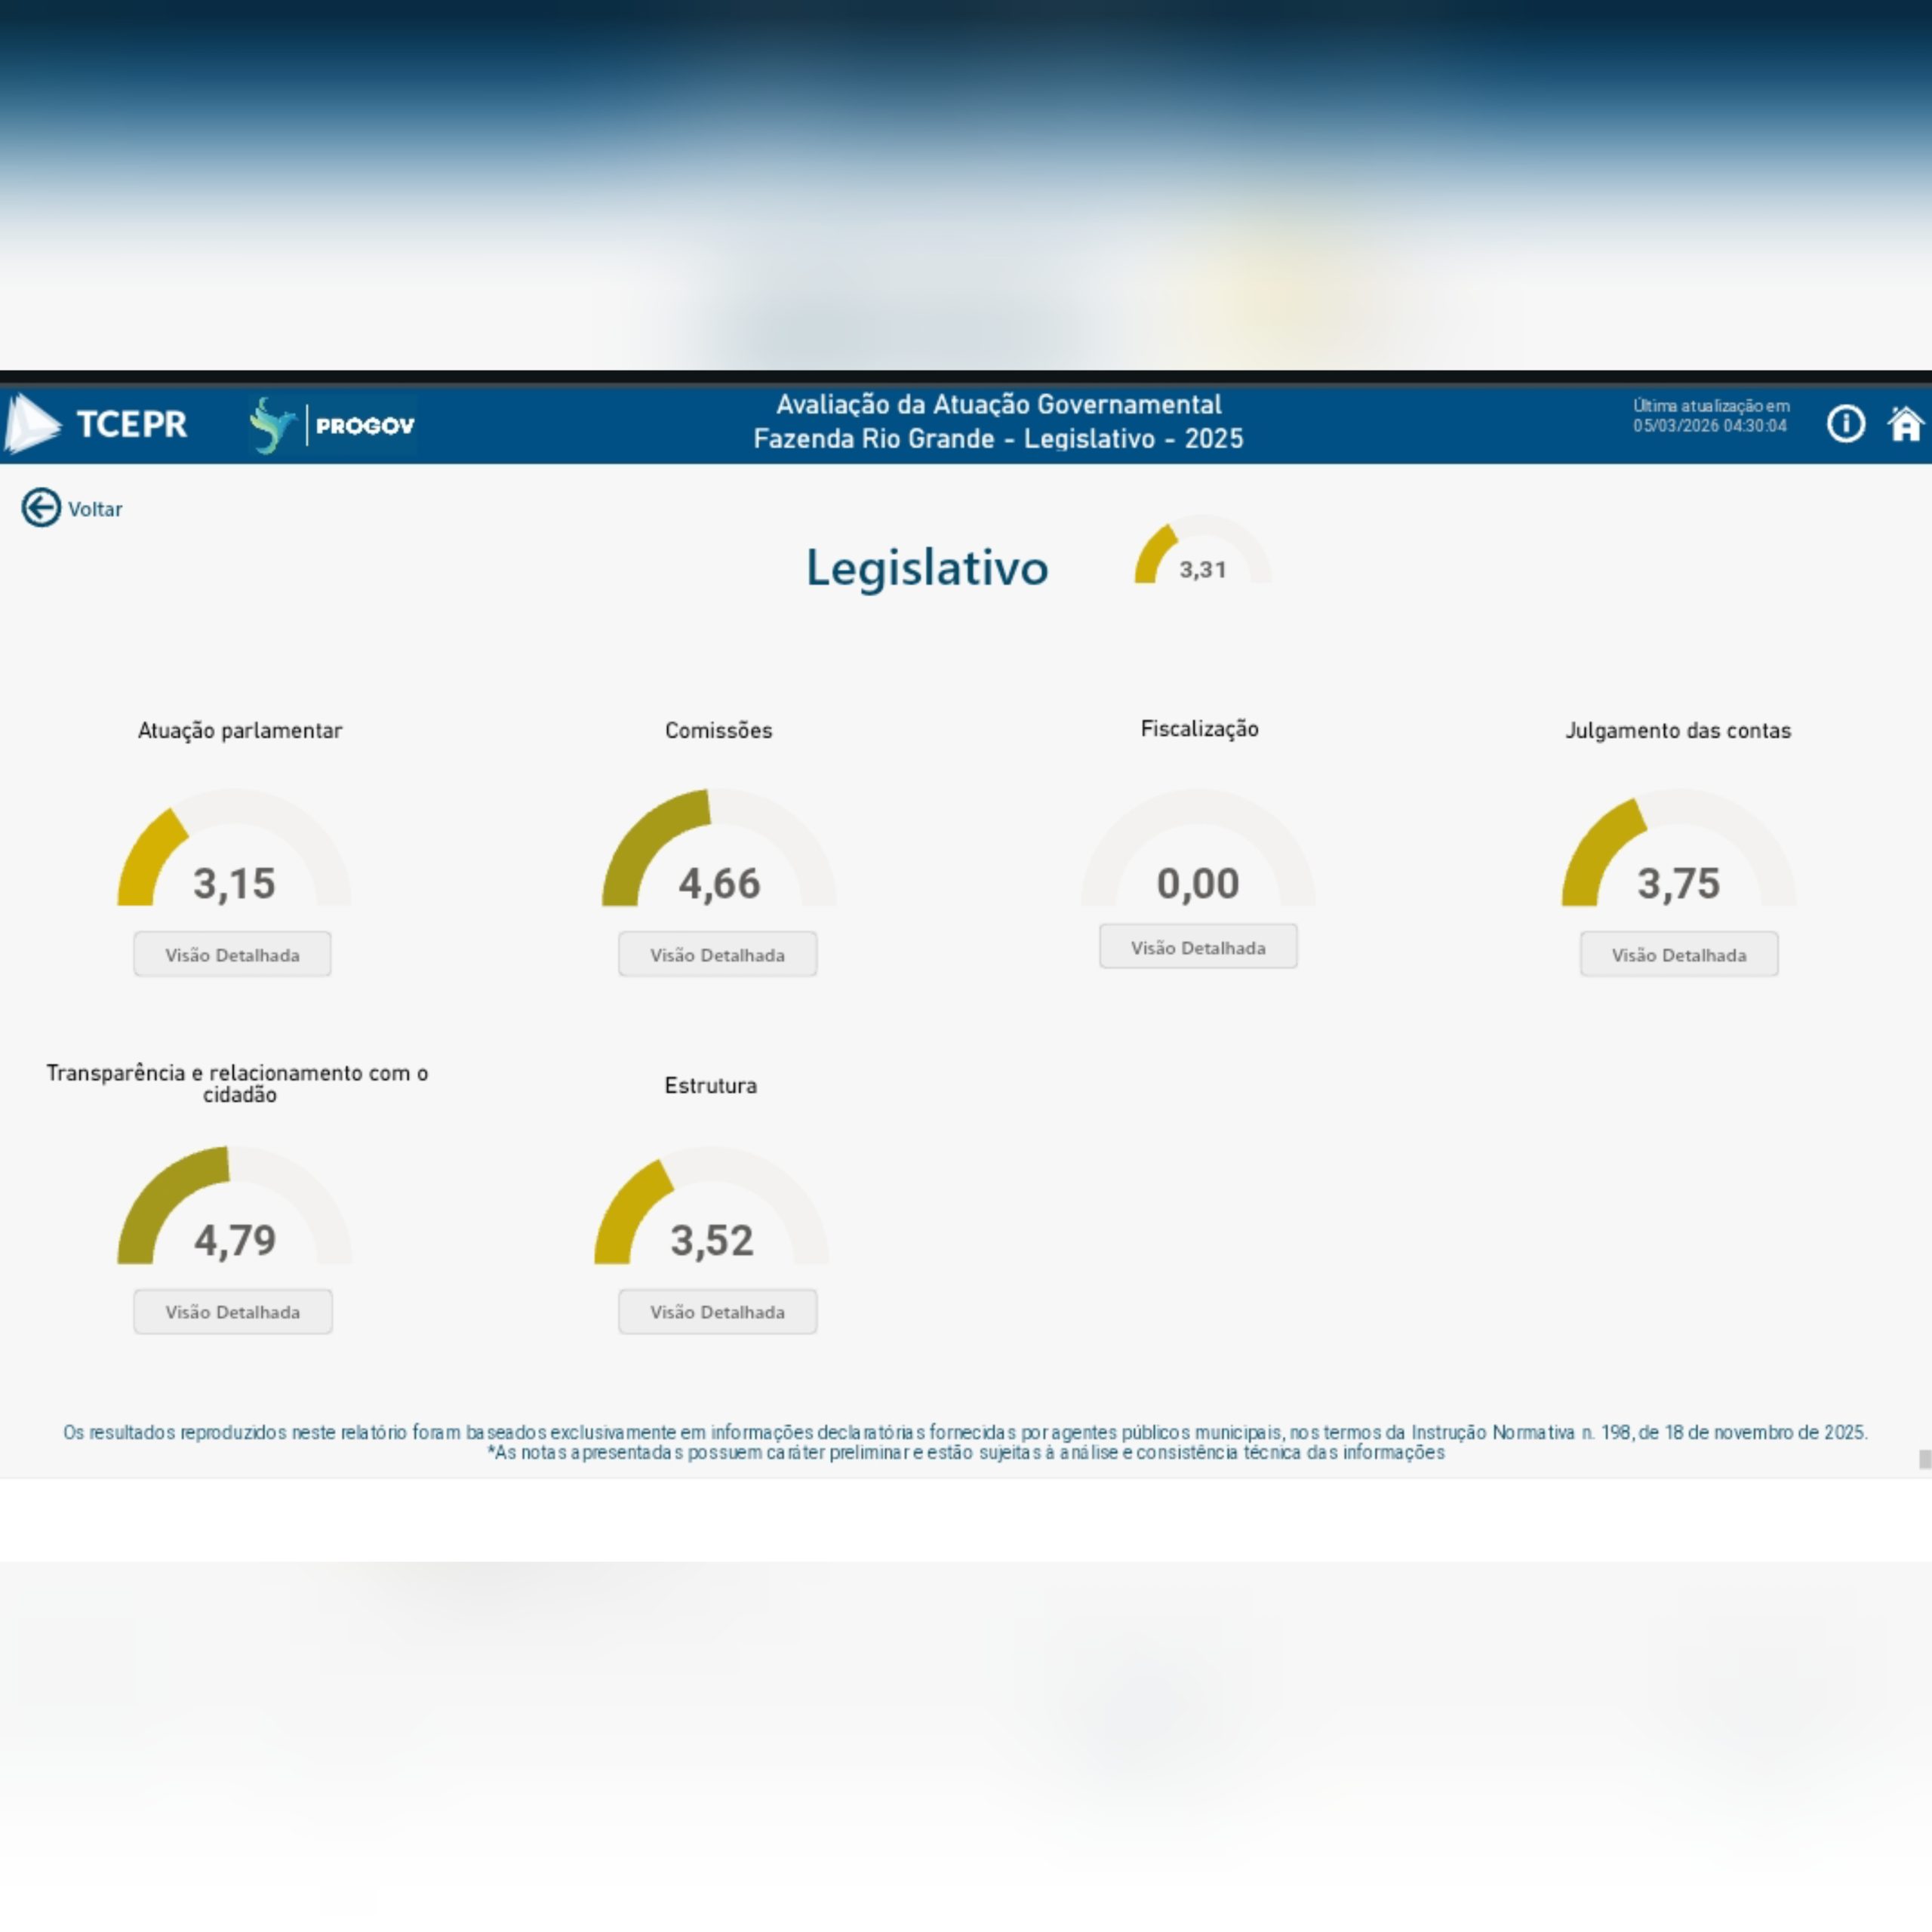The height and width of the screenshot is (1932, 1932).
Task: Click the back arrow icon
Action: 41,508
